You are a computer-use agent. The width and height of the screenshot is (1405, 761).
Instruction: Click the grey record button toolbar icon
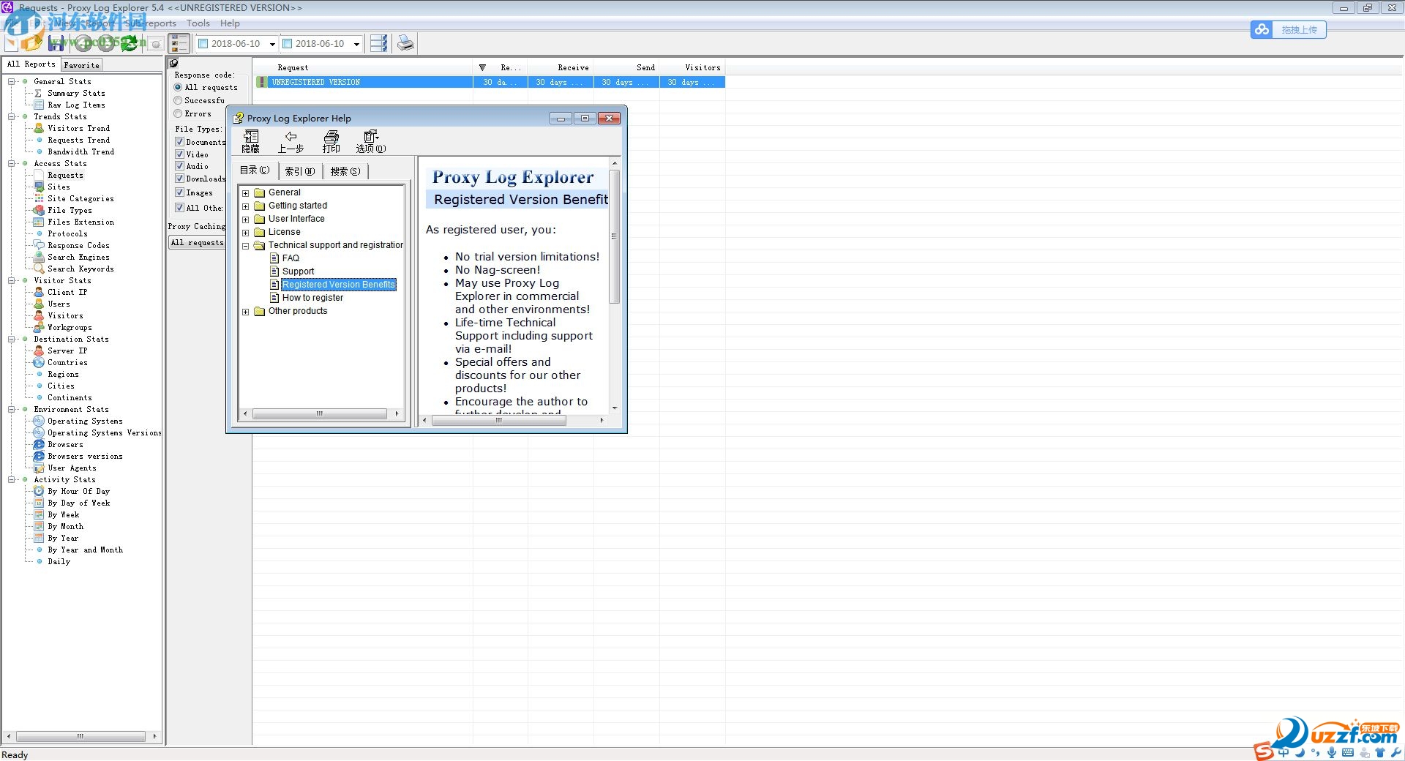[x=156, y=44]
